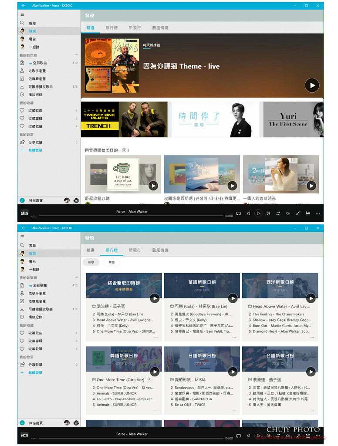Click playback progress bar in top window
The height and width of the screenshot is (446, 338).
point(131,216)
